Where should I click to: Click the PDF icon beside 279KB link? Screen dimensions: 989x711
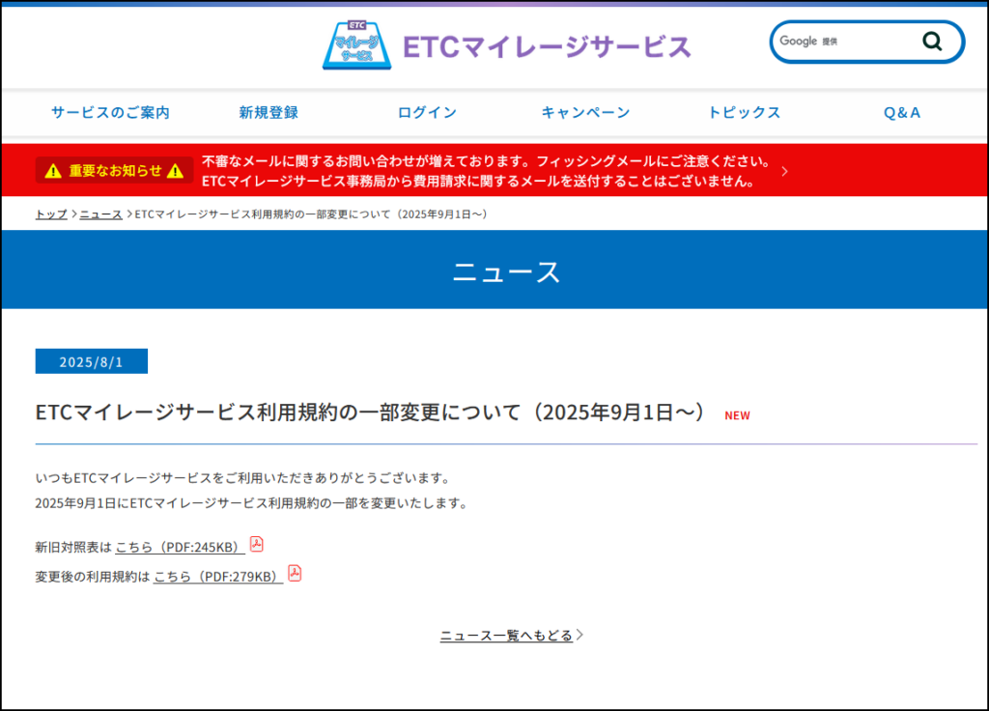295,573
